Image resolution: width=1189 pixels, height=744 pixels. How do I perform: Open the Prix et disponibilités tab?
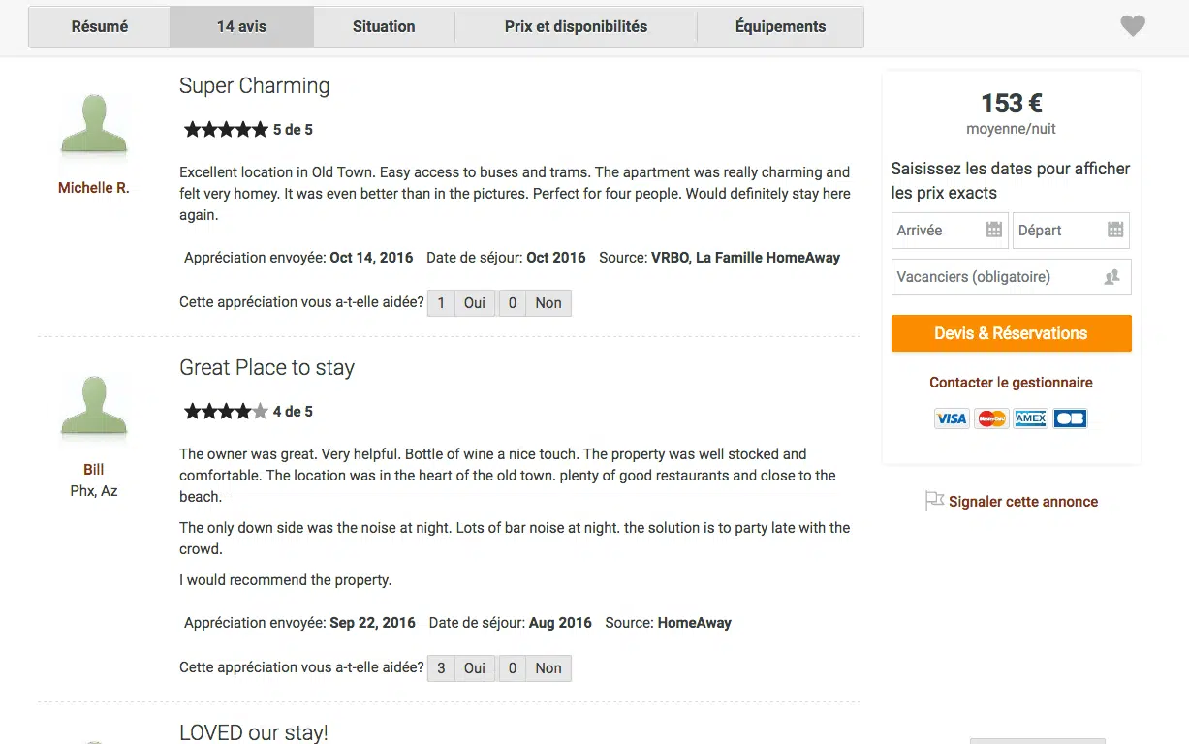click(x=576, y=27)
